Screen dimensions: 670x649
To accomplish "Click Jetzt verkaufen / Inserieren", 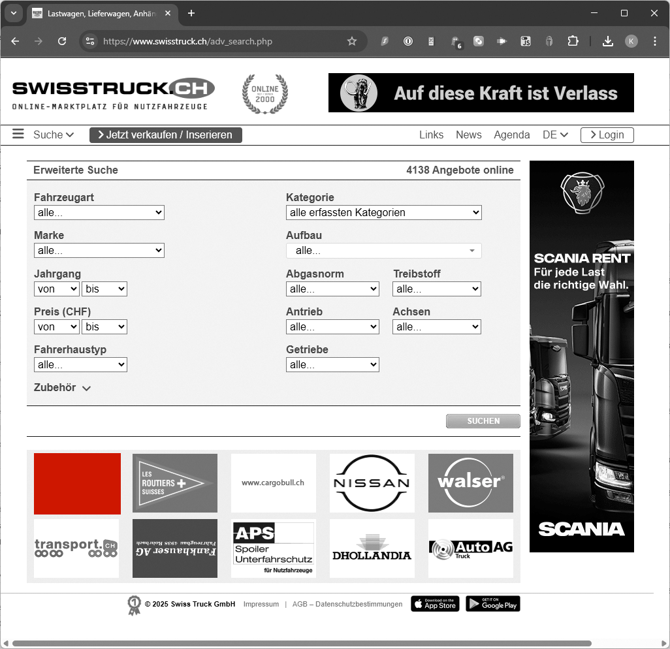I will [166, 135].
